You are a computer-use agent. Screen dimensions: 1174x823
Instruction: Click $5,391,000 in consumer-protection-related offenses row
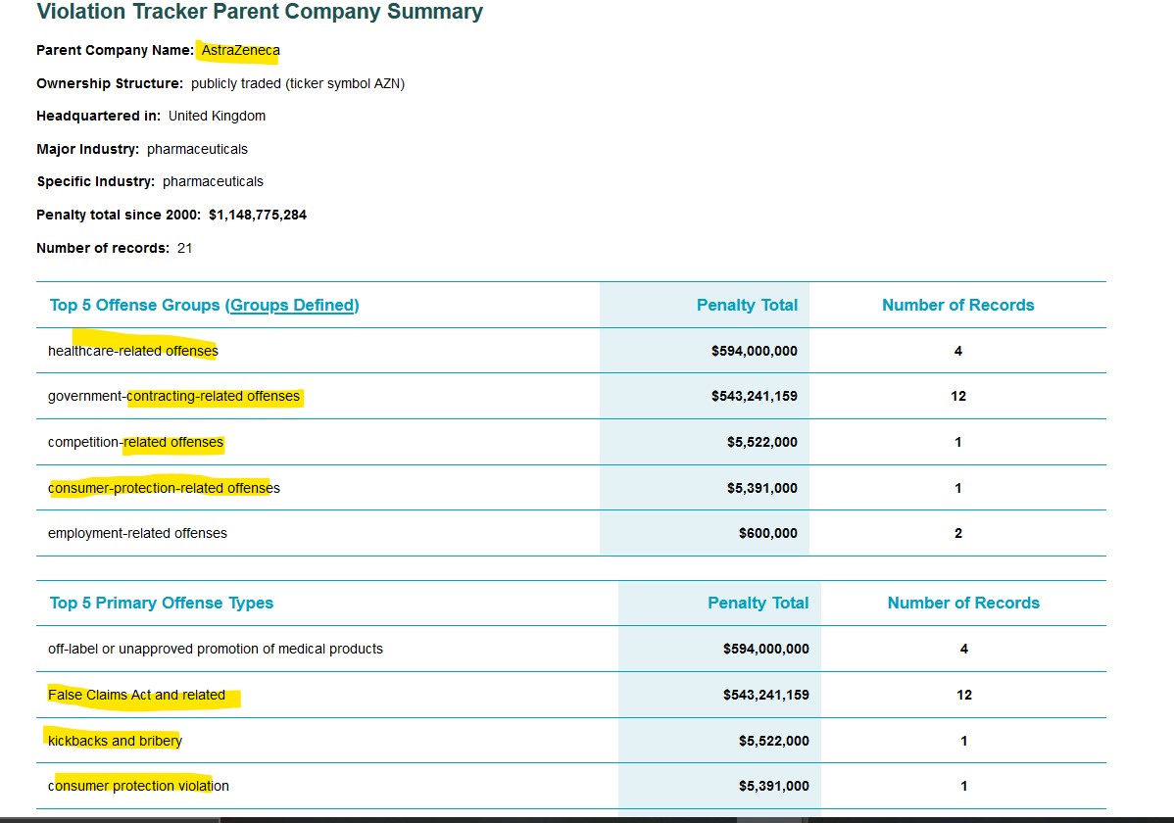tap(762, 488)
